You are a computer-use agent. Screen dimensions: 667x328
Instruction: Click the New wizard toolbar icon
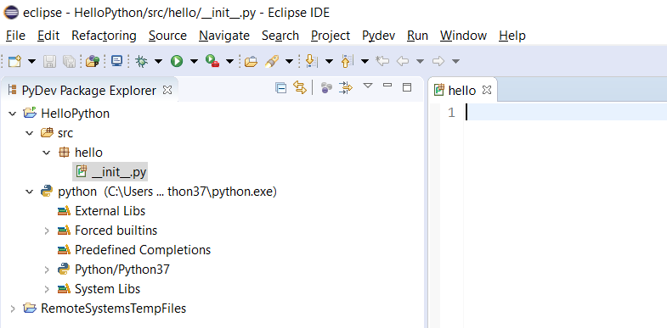tap(15, 62)
